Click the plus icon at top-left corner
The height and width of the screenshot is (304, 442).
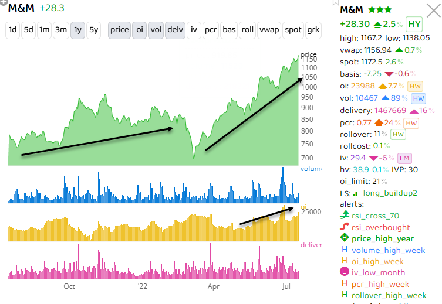[4, 2]
